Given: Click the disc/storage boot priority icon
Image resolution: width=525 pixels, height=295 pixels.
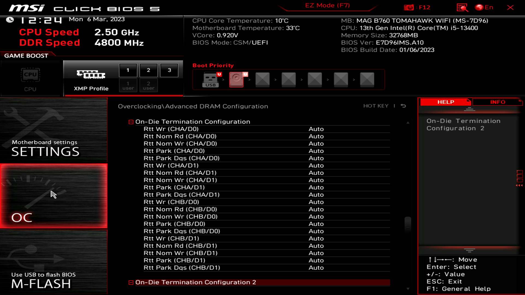Looking at the screenshot, I should (237, 79).
